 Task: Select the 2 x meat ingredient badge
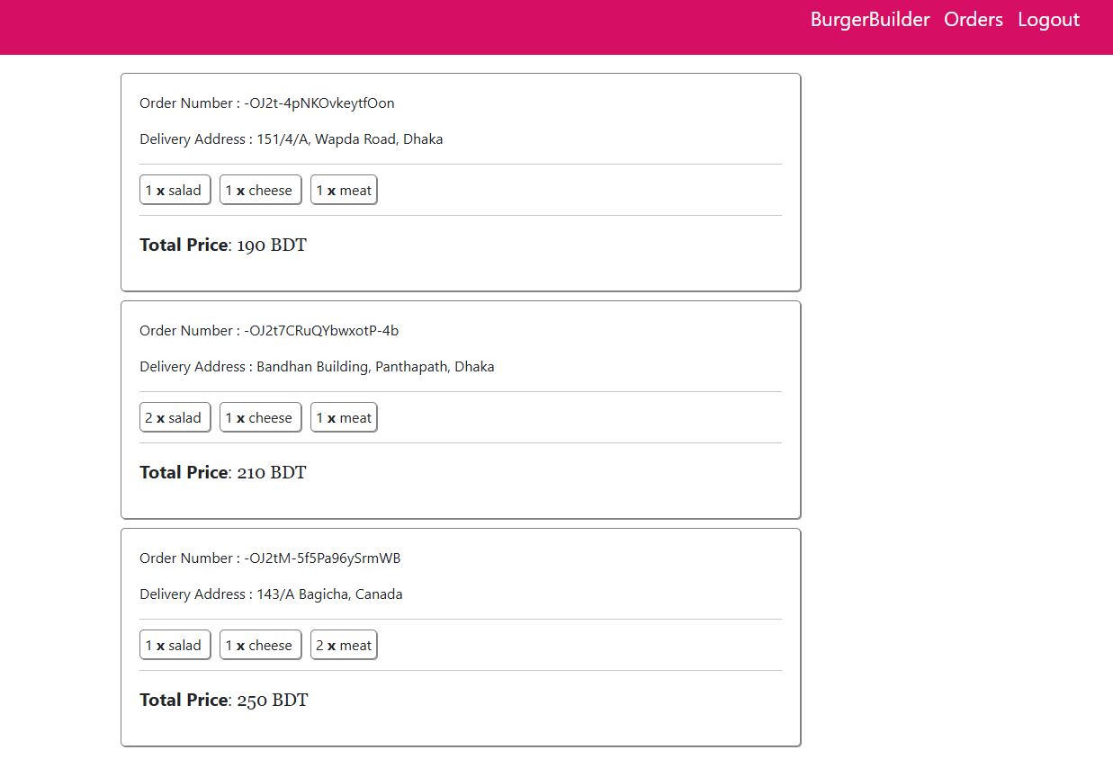coord(344,646)
